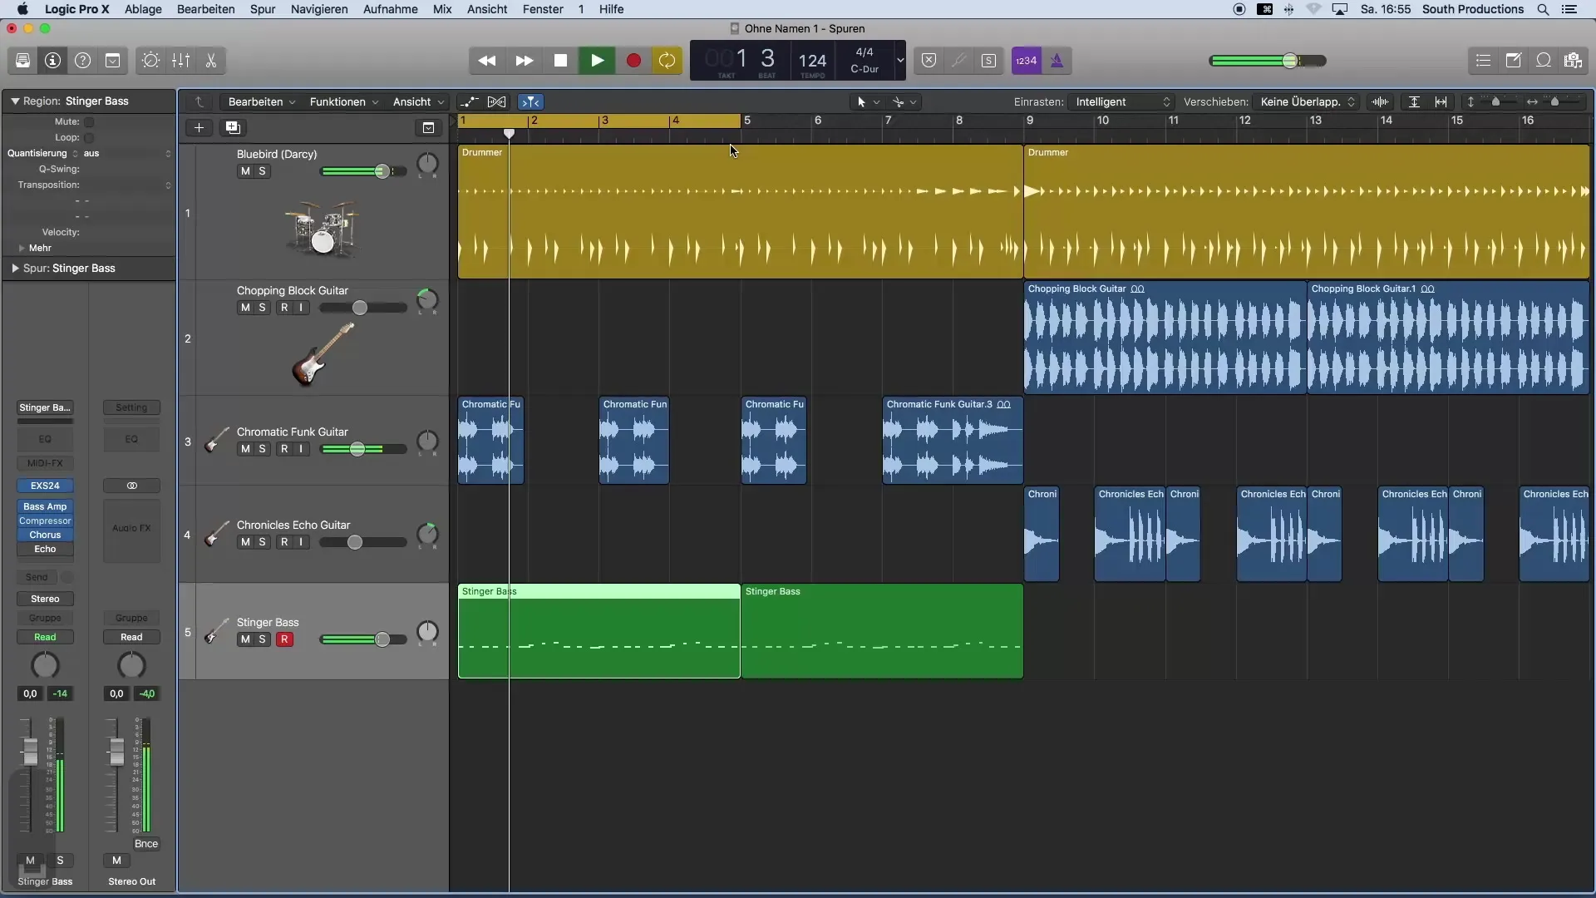The image size is (1596, 898).
Task: Open the Media Browser icon
Action: click(x=1573, y=61)
